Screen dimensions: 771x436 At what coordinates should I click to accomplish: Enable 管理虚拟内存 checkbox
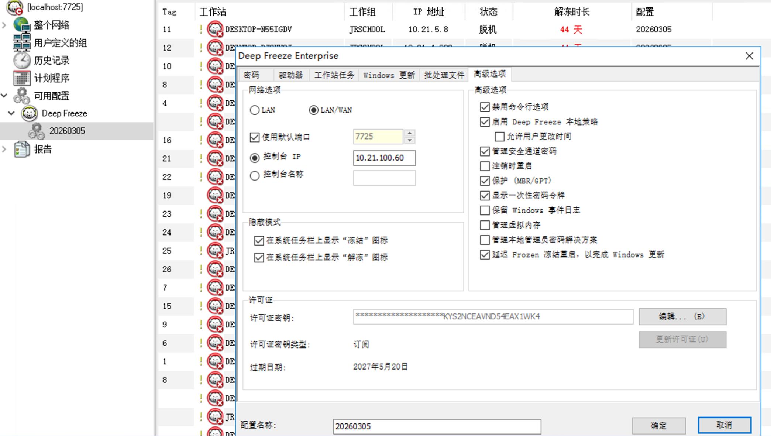coord(485,225)
